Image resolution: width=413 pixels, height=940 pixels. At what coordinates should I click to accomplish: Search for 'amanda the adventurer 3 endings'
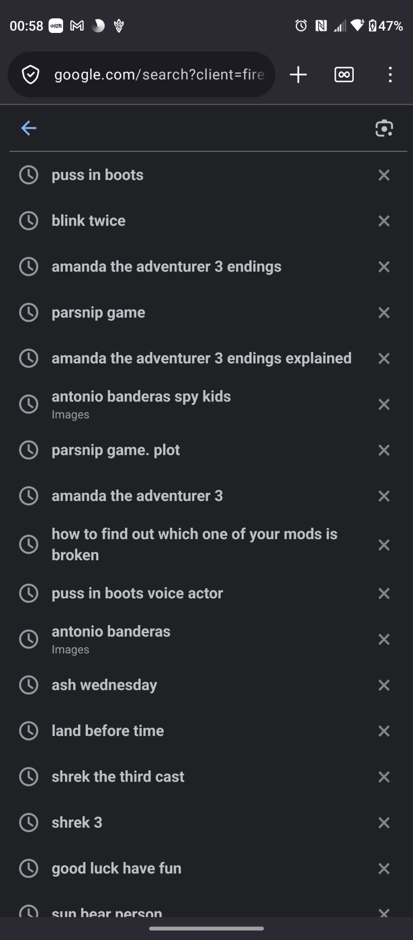167,266
